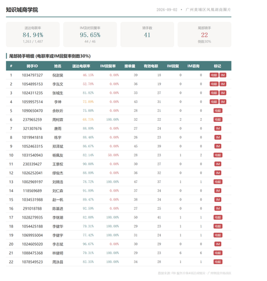
Task: Click rider ID 1090650470
Action: click(32, 111)
